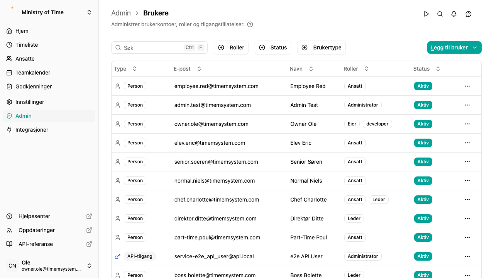Click Aktiv status badge for Direktør Ditte
This screenshot has width=494, height=278.
[423, 219]
